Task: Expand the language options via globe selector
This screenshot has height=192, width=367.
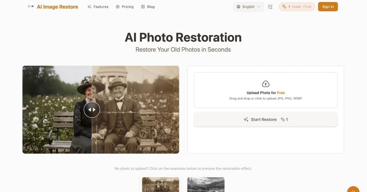Action: [x=248, y=6]
